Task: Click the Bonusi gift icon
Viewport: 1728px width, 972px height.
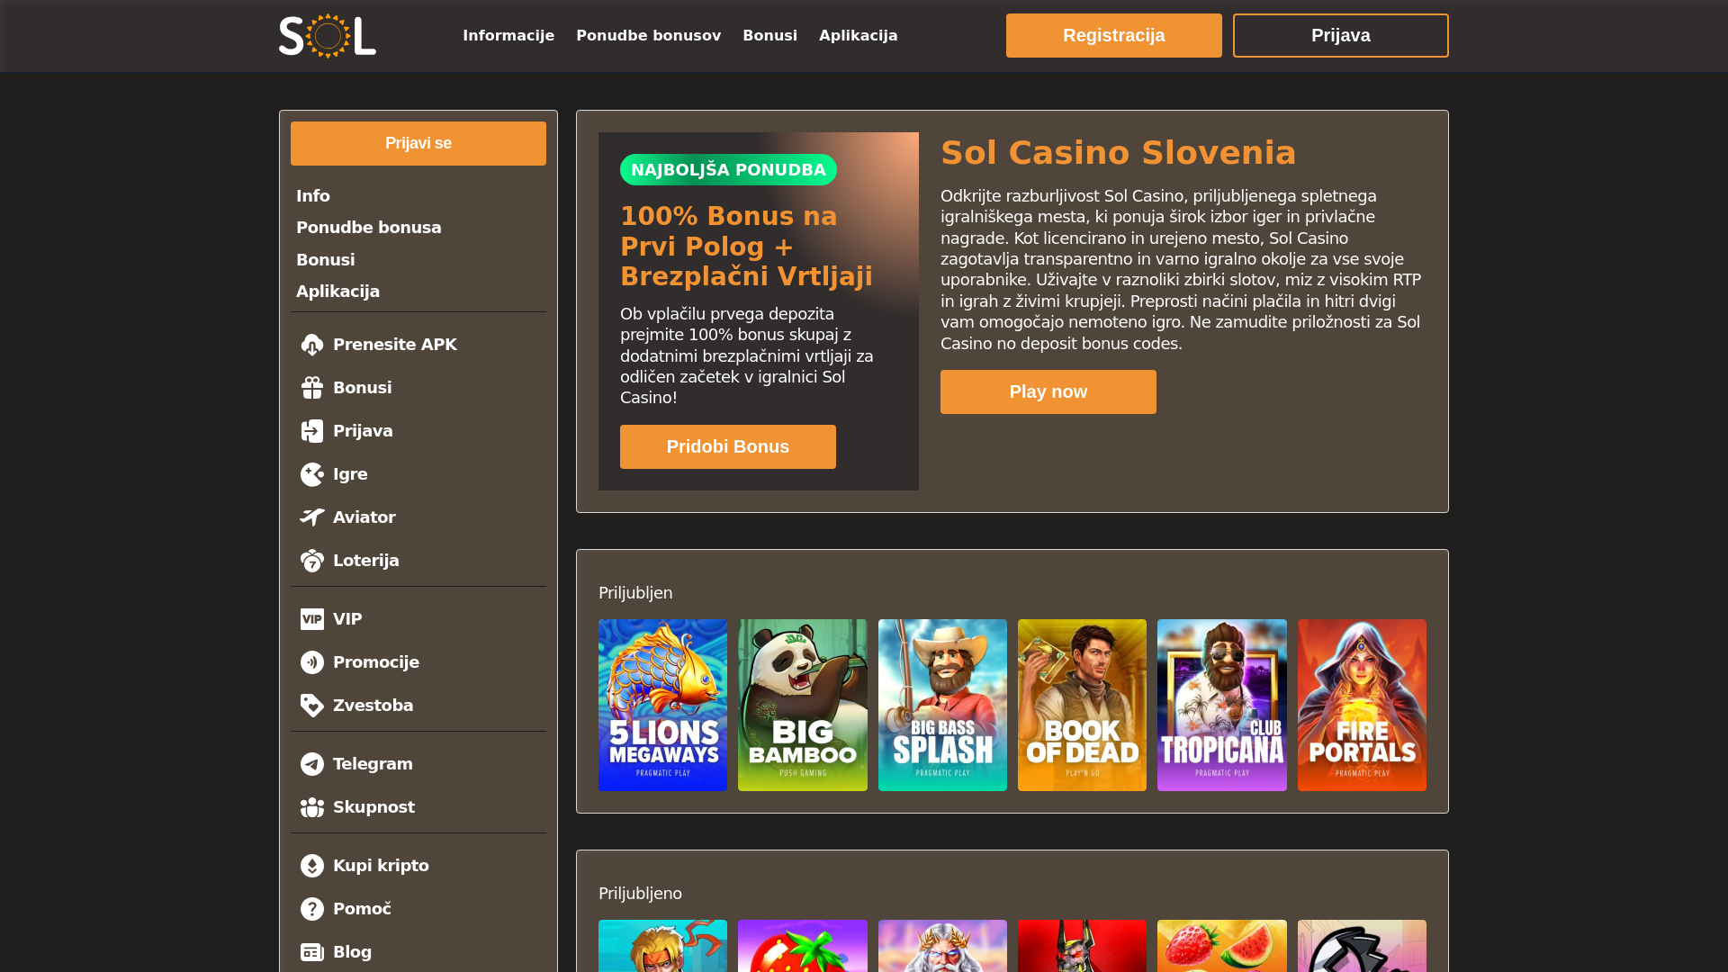Action: pos(312,388)
